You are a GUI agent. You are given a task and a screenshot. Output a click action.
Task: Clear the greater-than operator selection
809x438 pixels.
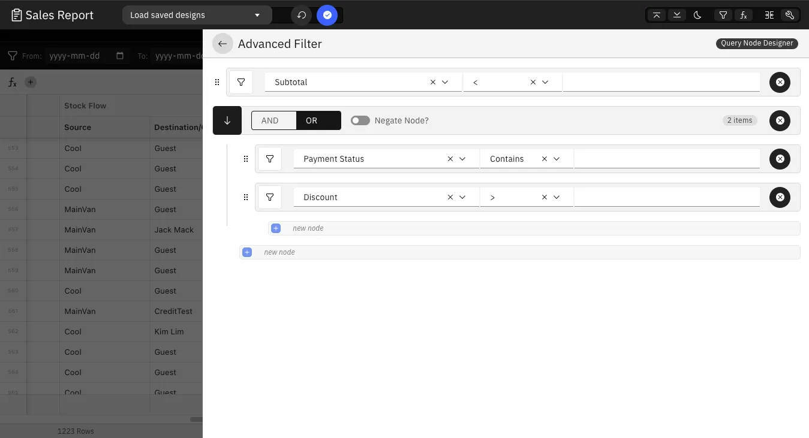[x=545, y=197]
